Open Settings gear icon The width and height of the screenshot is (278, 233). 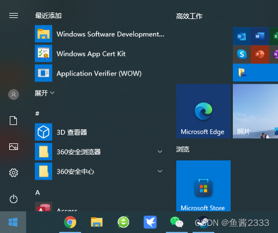pyautogui.click(x=14, y=173)
